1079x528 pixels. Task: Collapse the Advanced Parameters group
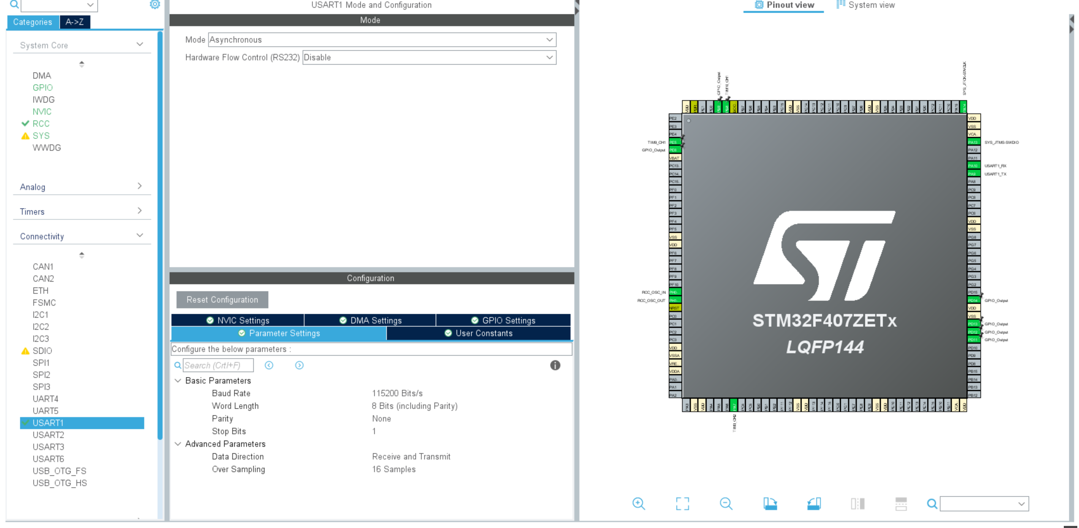click(178, 444)
